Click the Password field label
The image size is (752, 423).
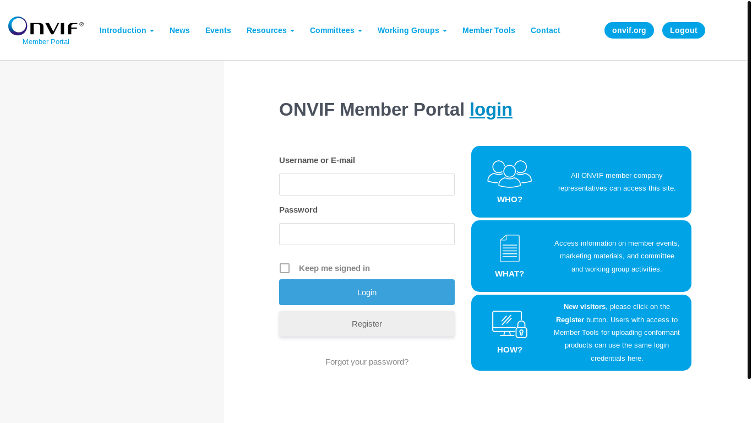click(298, 210)
